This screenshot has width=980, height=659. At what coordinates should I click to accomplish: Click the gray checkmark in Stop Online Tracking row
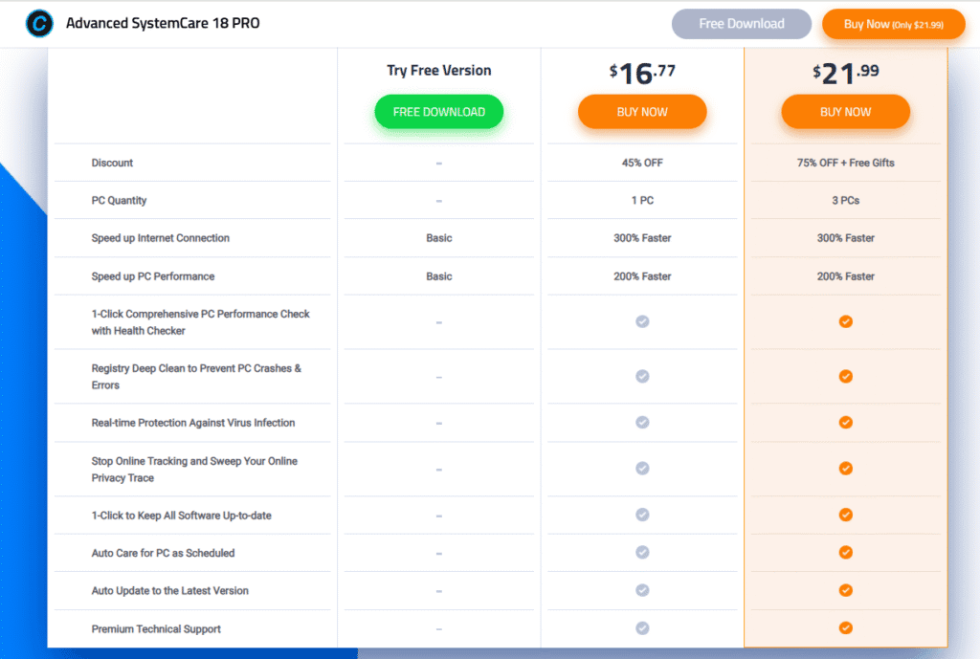[642, 469]
